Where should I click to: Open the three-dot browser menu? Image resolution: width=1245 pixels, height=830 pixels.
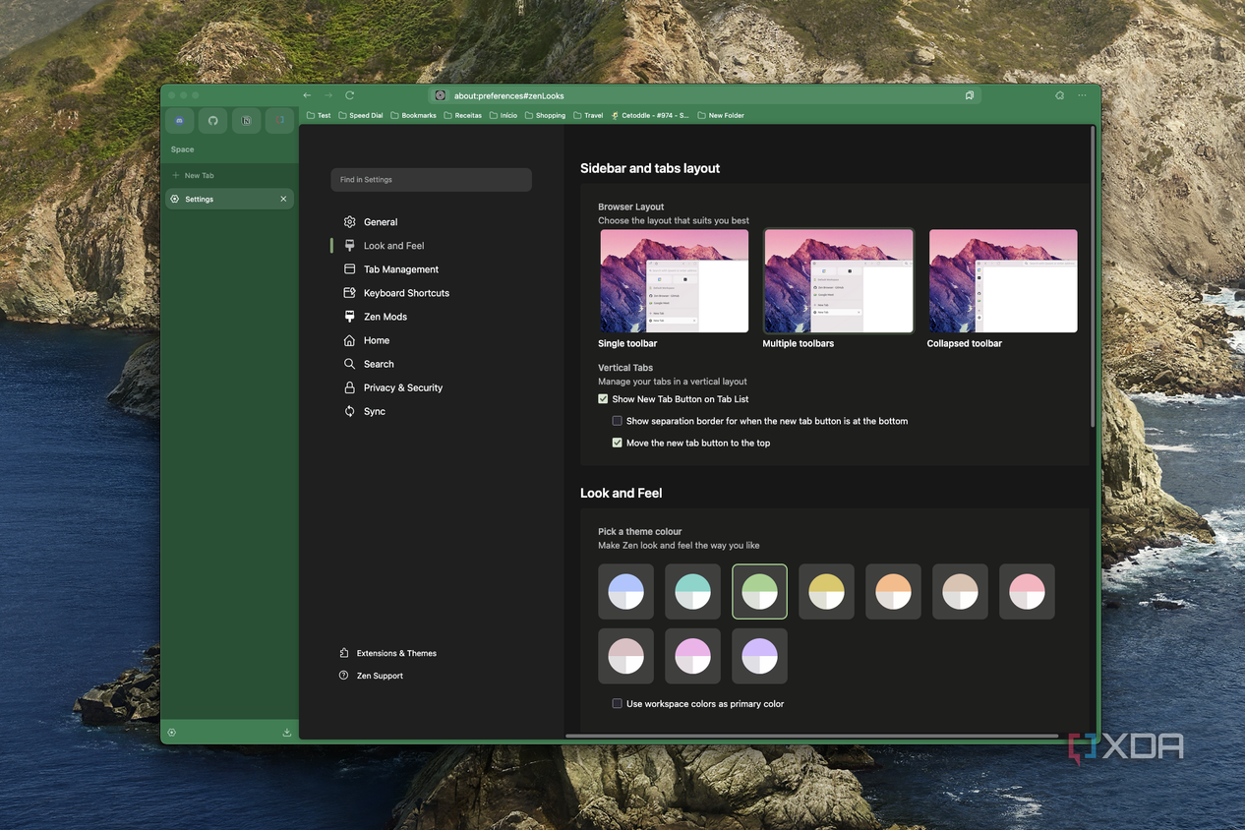(x=1083, y=95)
